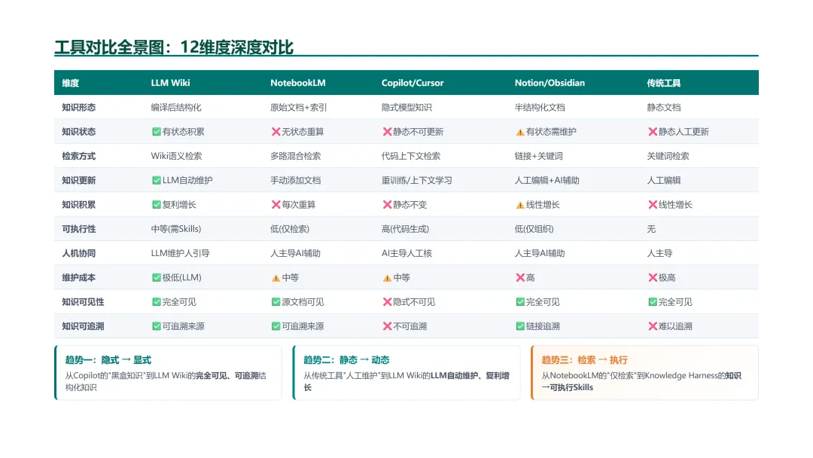Click the red X beside 静态不可更新

[x=388, y=132]
